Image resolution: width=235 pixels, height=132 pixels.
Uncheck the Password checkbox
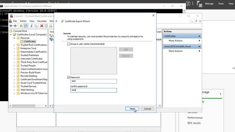point(69,77)
